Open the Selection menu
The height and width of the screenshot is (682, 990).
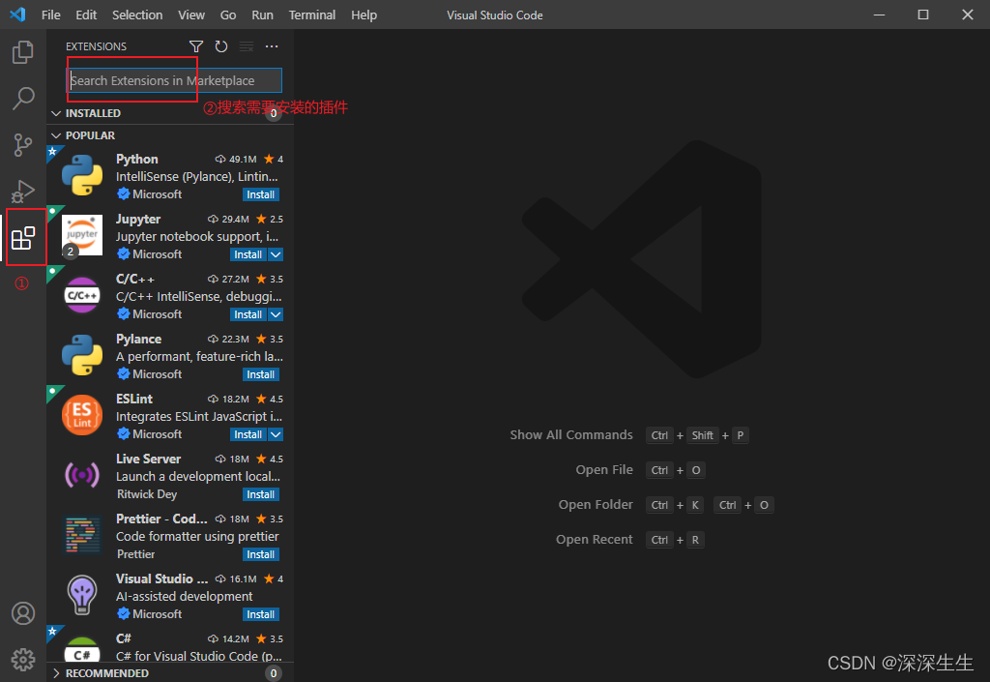point(137,15)
